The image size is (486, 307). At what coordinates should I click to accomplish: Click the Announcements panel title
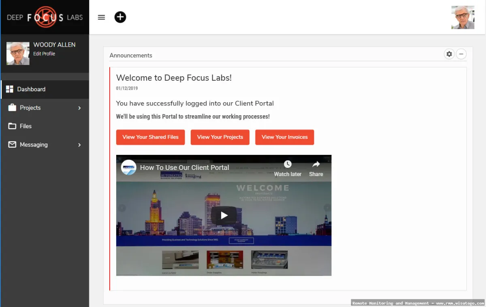(131, 56)
